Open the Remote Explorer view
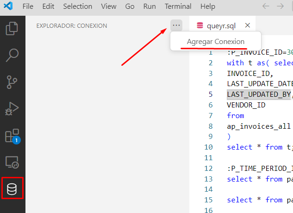This screenshot has height=213, width=293. coord(12,163)
